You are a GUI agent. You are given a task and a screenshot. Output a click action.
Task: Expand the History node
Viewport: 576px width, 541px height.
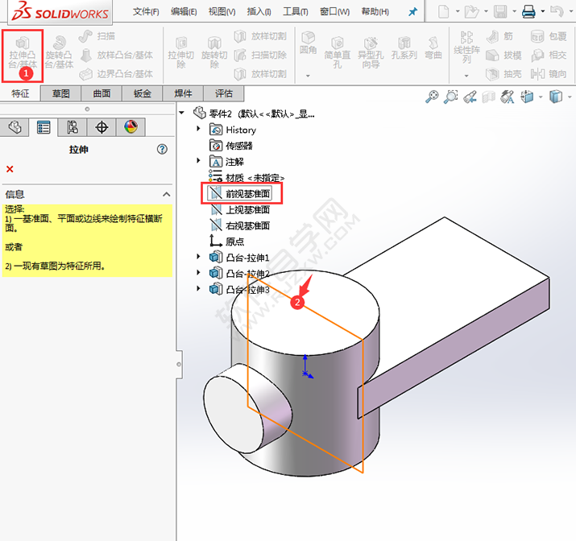[198, 129]
